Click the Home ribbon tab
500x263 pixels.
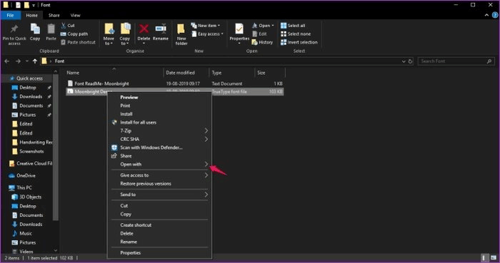coord(31,15)
